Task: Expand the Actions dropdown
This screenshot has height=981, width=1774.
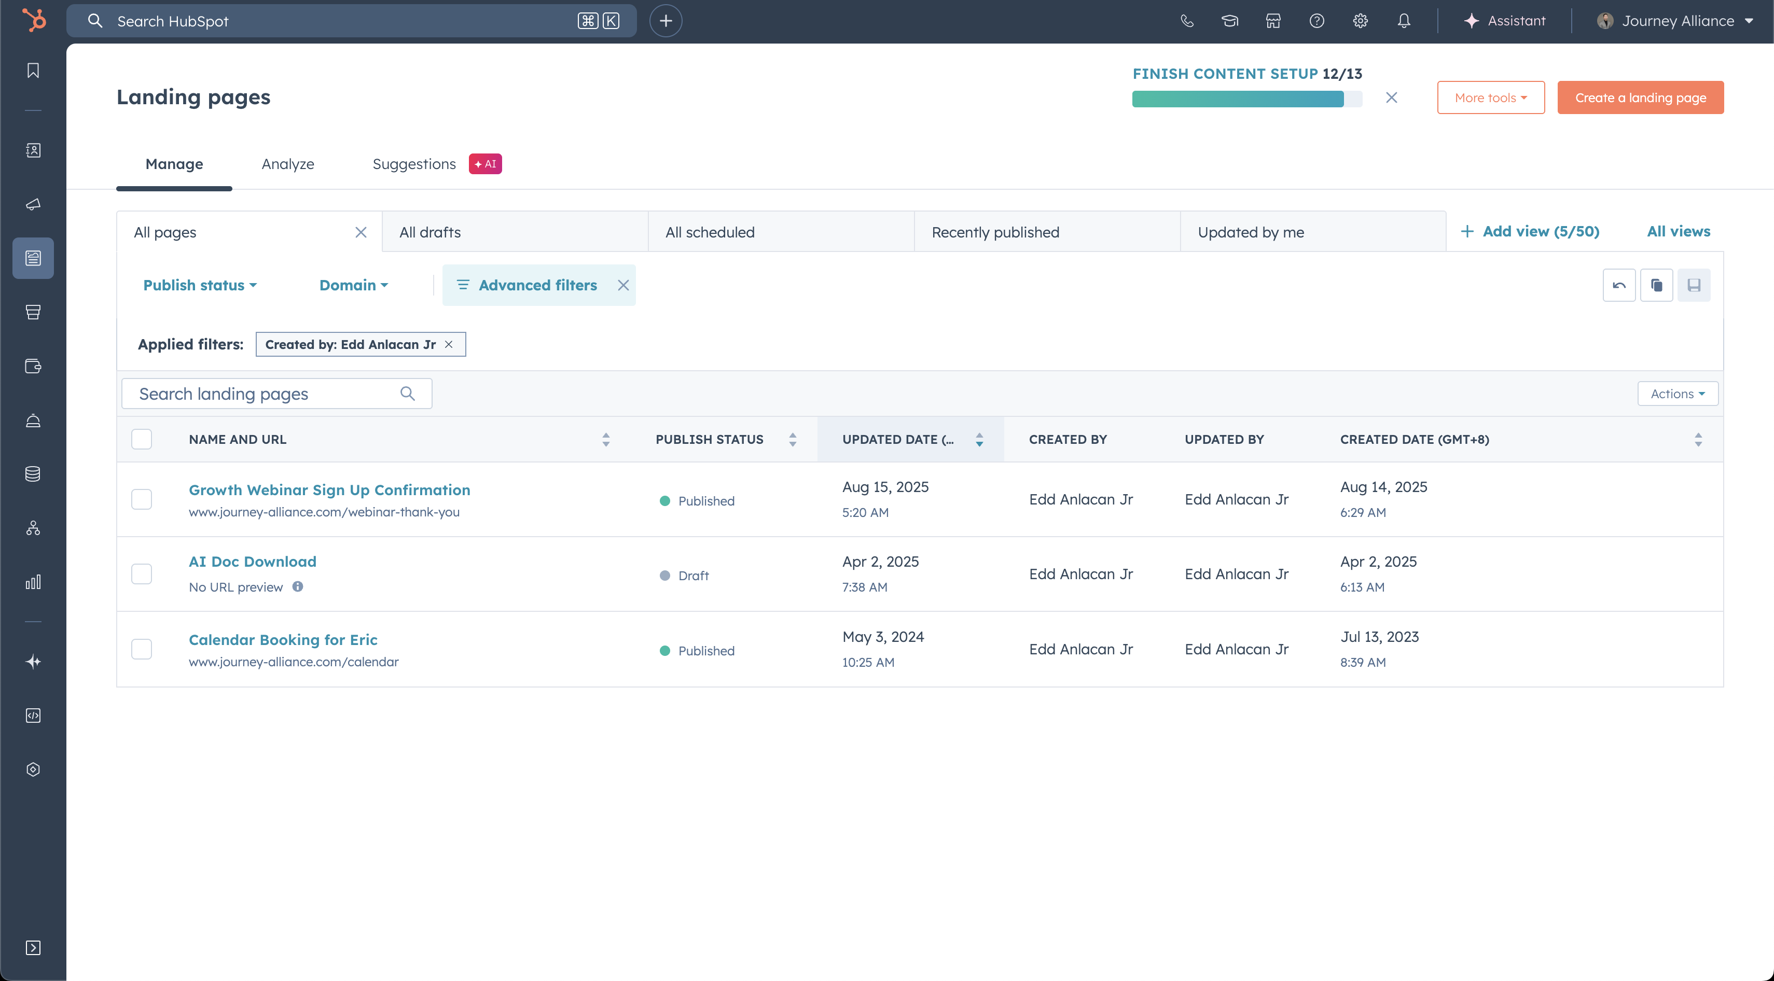Action: point(1677,394)
